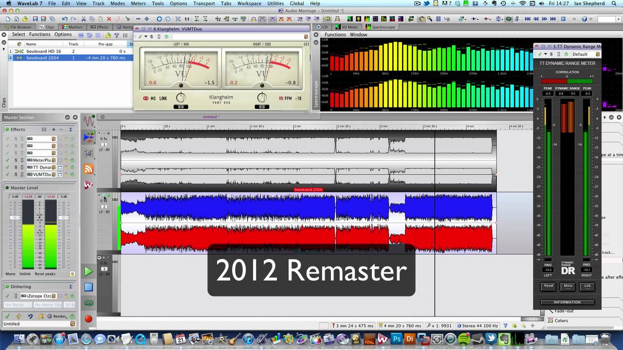This screenshot has width=623, height=350.
Task: Click the blue Stop transport button
Action: (x=89, y=287)
